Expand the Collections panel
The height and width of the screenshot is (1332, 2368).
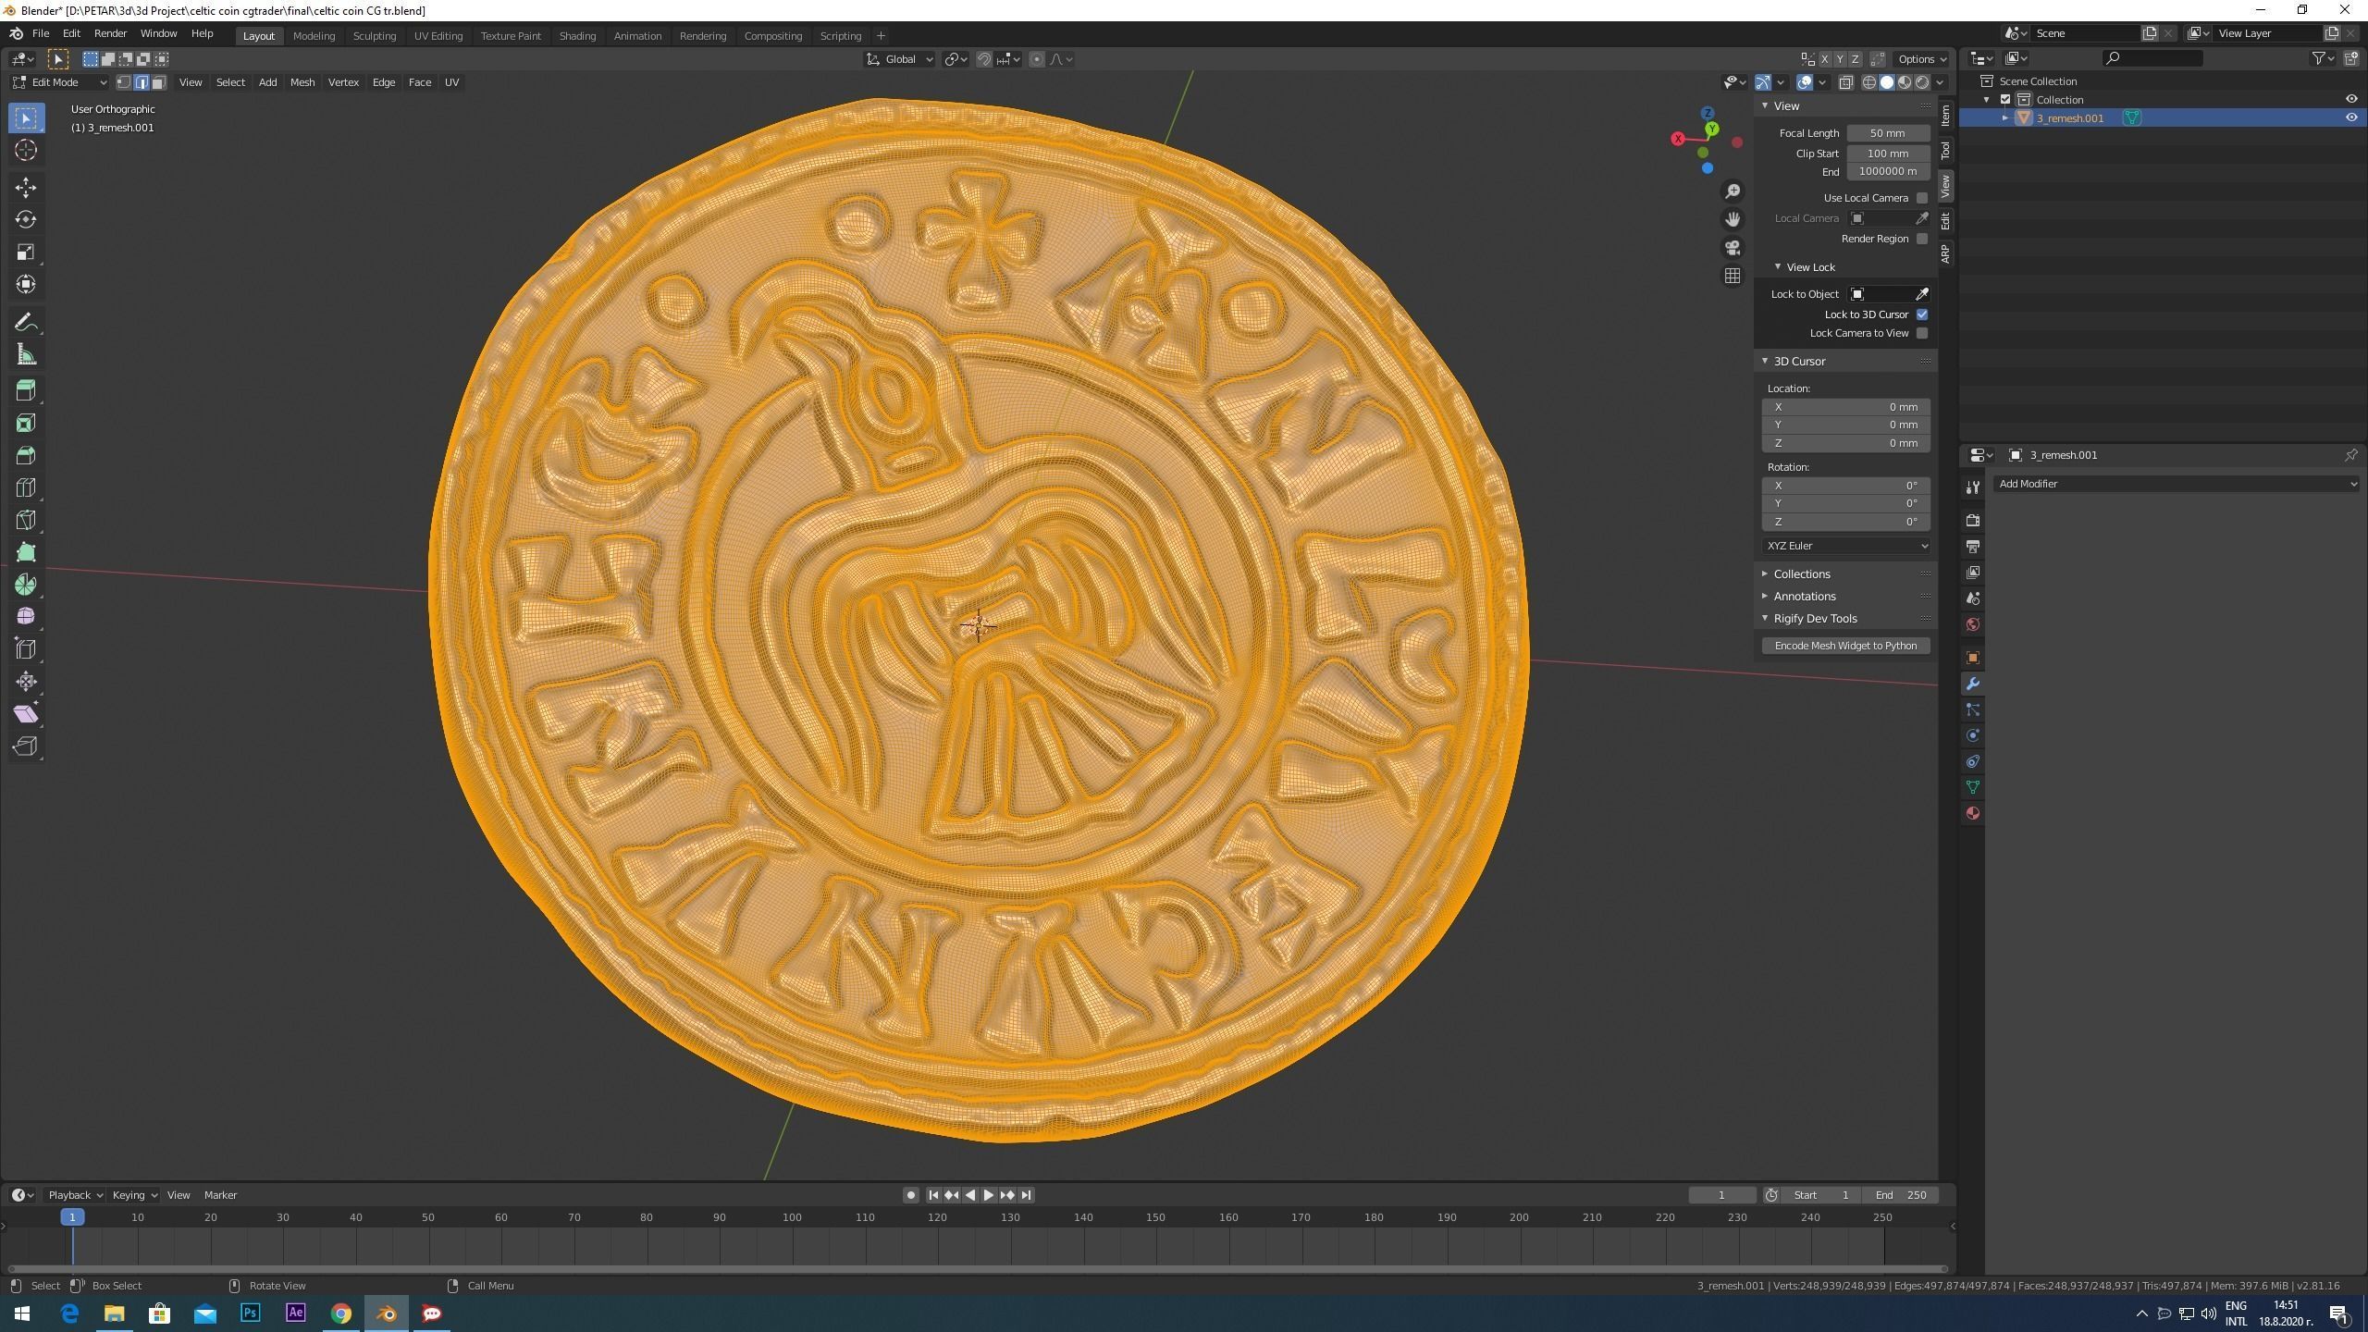pos(1801,574)
